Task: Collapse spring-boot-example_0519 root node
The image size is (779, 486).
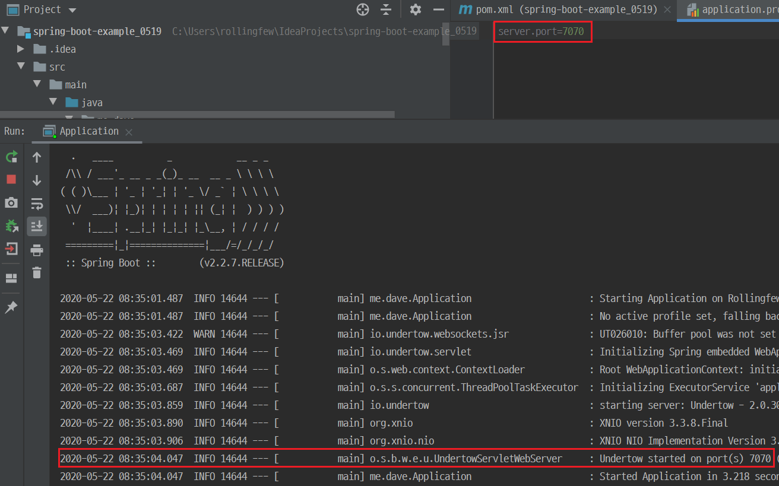Action: coord(5,31)
